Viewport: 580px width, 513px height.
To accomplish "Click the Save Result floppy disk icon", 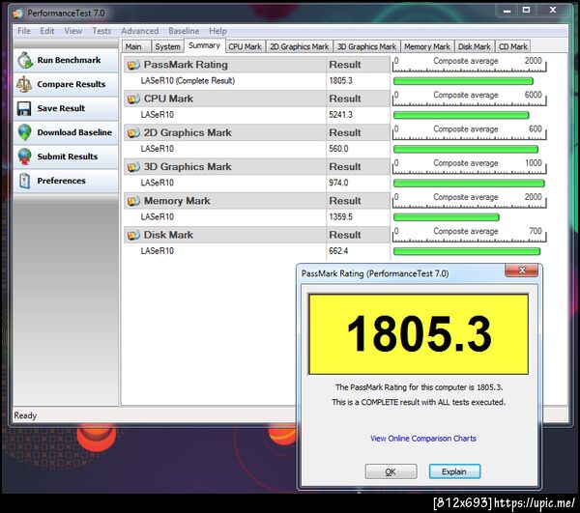I will pyautogui.click(x=24, y=108).
